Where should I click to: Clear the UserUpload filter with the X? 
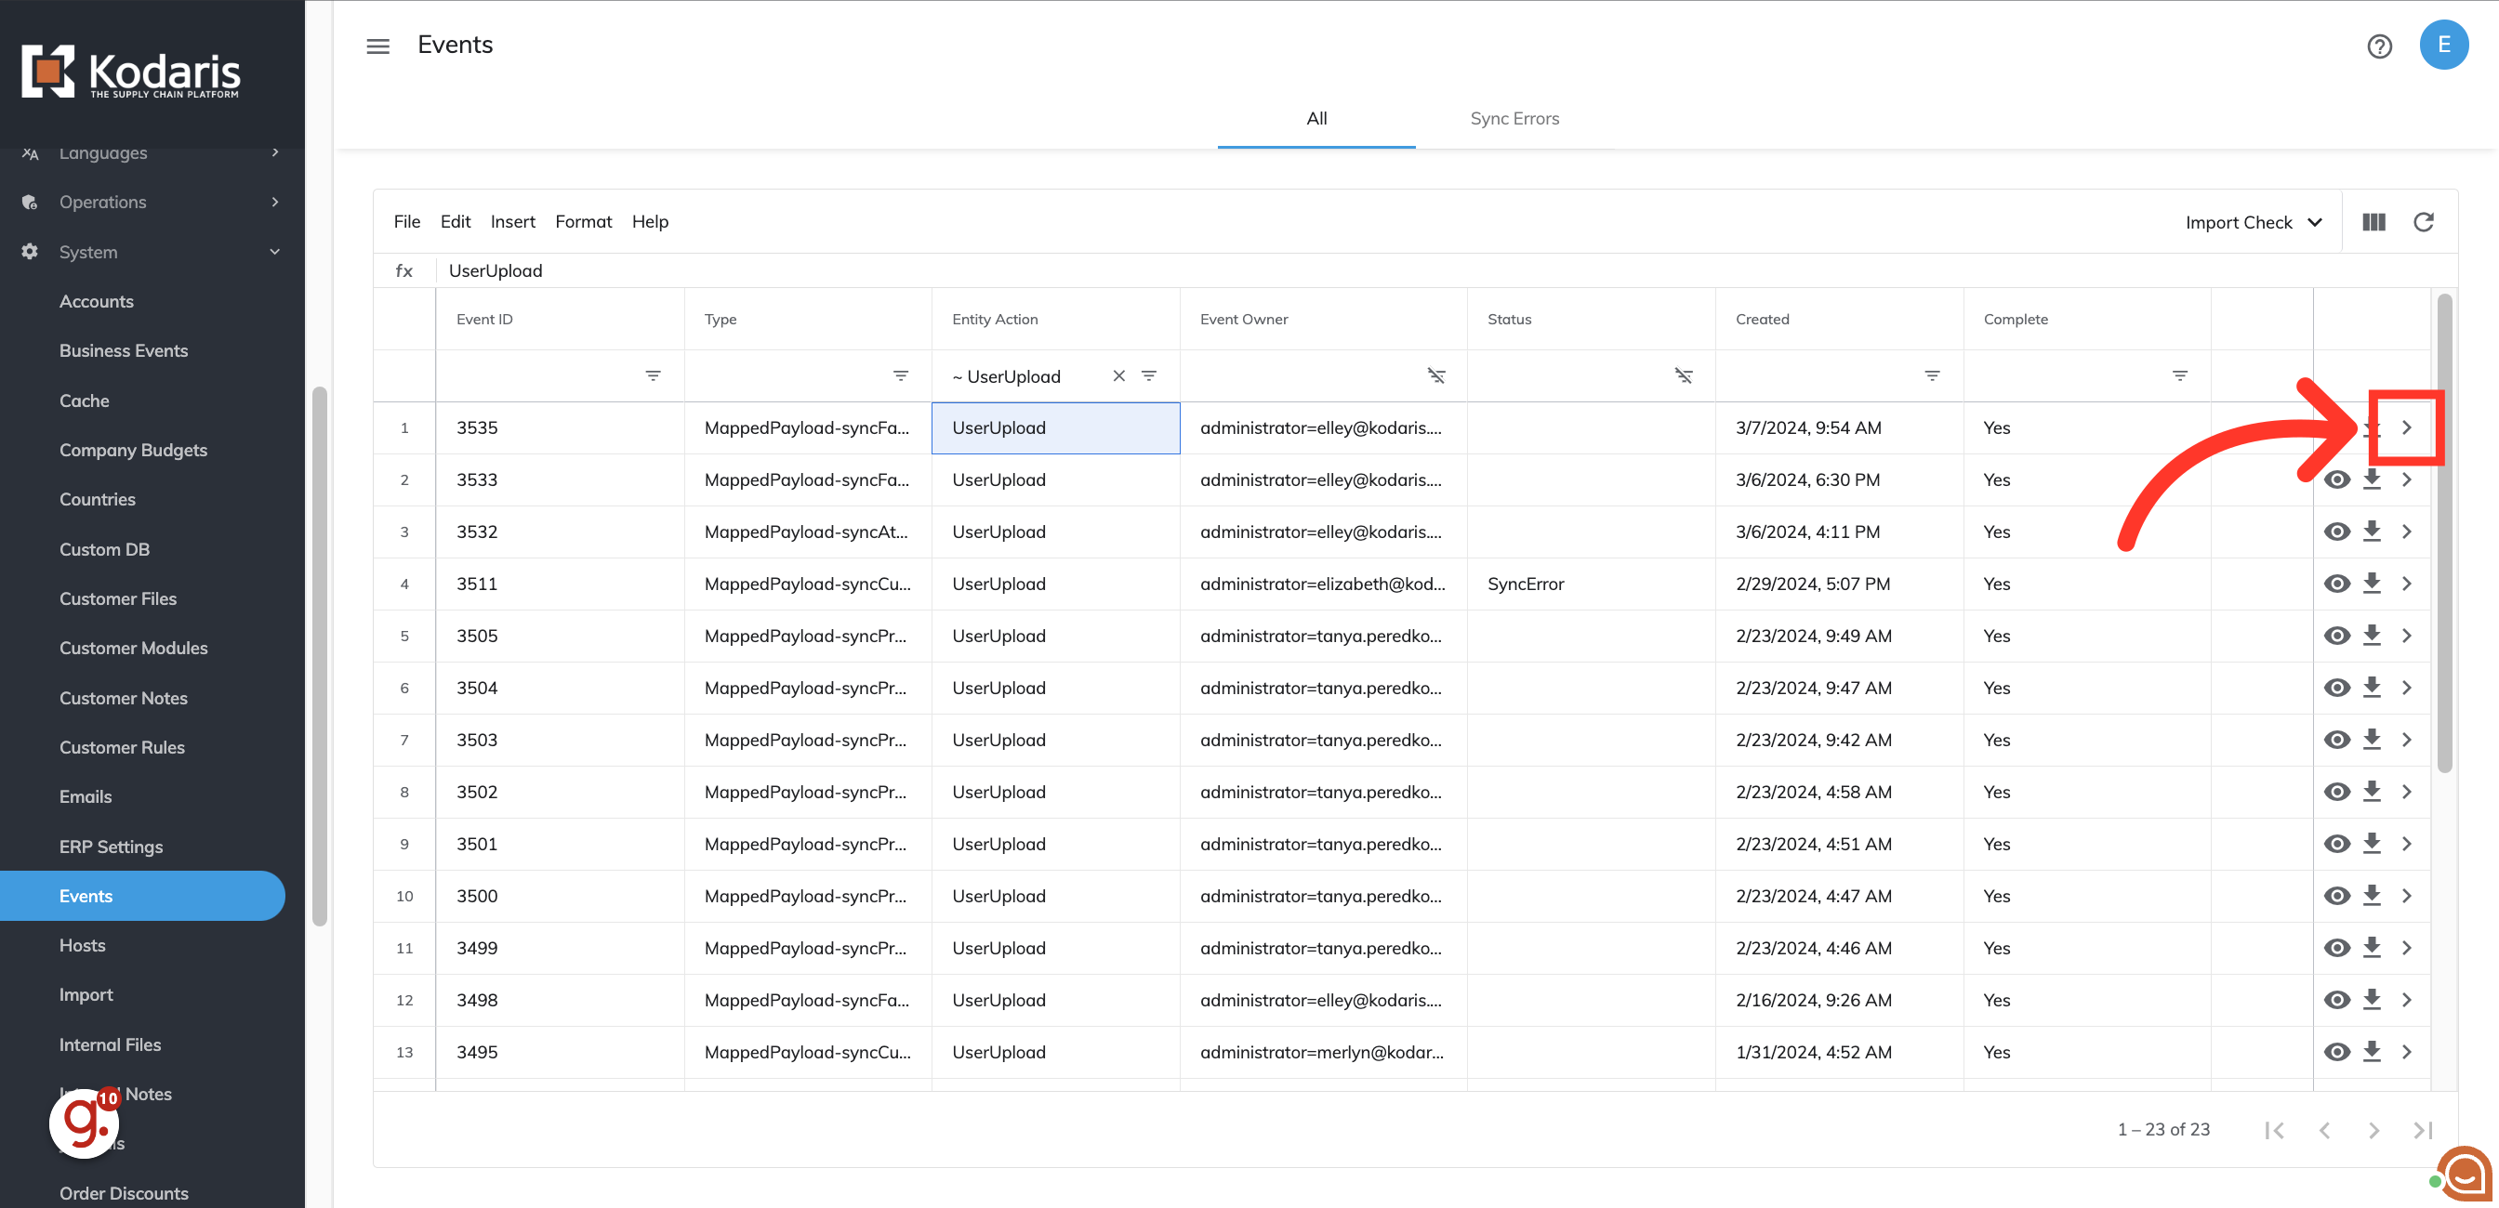point(1118,376)
